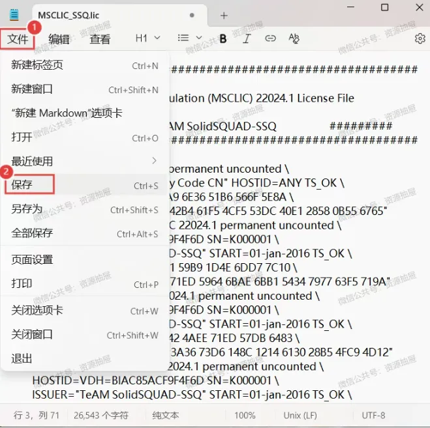Minimize the Notepad window
Image resolution: width=430 pixels, height=428 pixels.
(351, 7)
